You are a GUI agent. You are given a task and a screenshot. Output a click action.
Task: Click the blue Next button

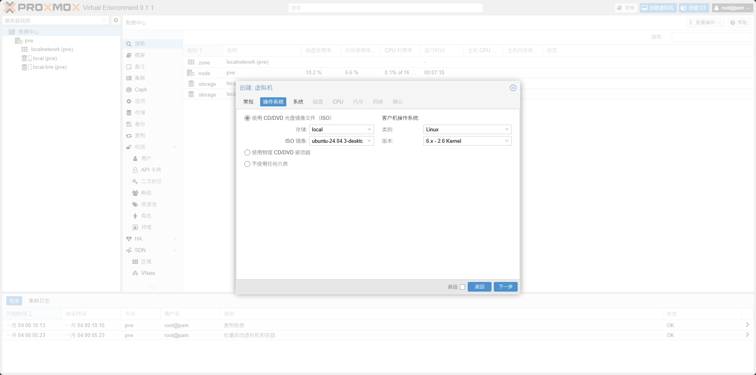point(505,287)
